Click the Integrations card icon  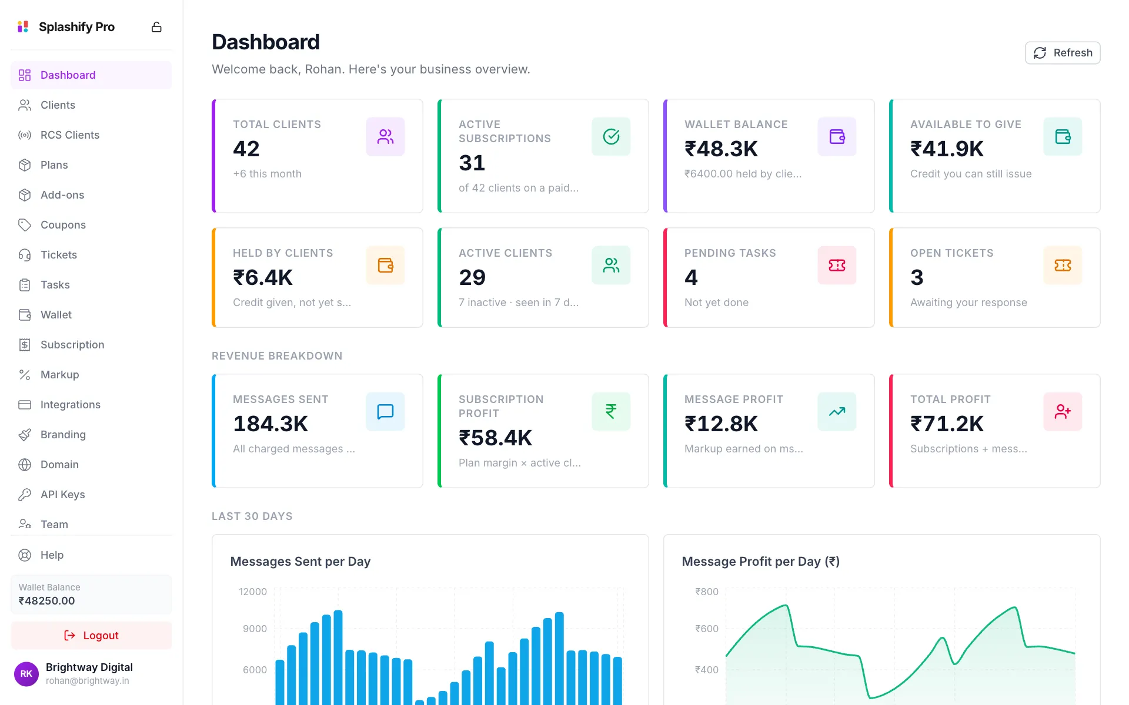[x=25, y=405]
